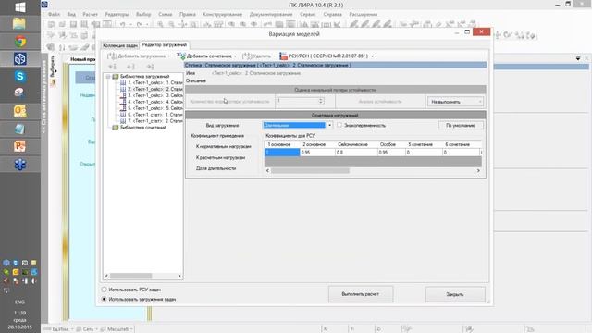Select tree item 6. Тест-1_стат

pos(154,115)
